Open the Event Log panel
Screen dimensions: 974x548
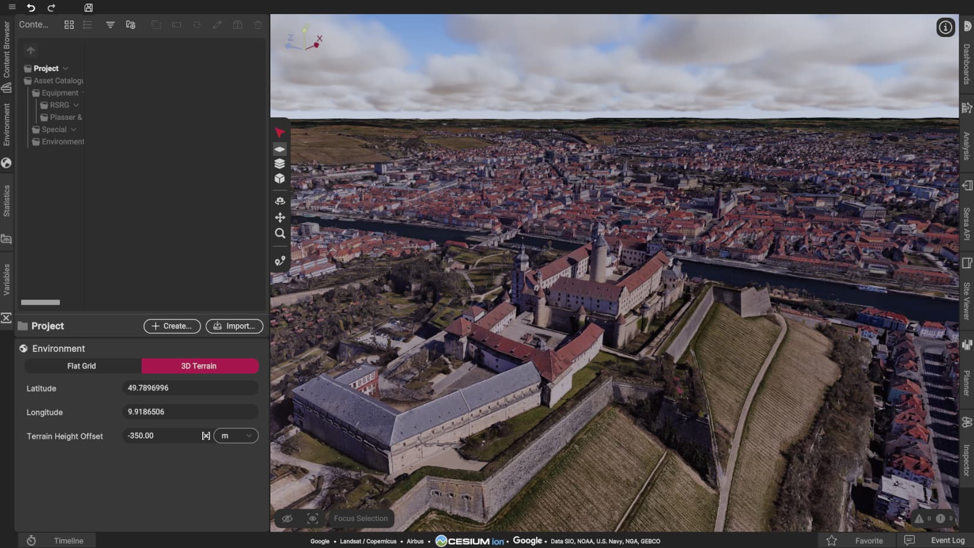[947, 540]
